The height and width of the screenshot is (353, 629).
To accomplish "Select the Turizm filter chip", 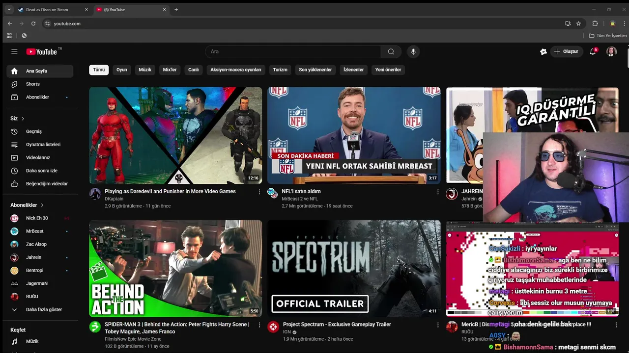I will [280, 70].
